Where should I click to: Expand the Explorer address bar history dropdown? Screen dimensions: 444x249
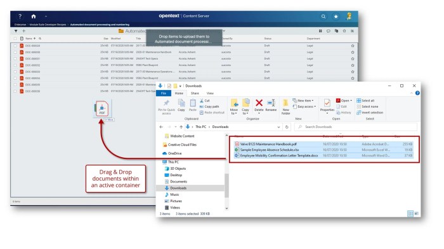point(278,127)
